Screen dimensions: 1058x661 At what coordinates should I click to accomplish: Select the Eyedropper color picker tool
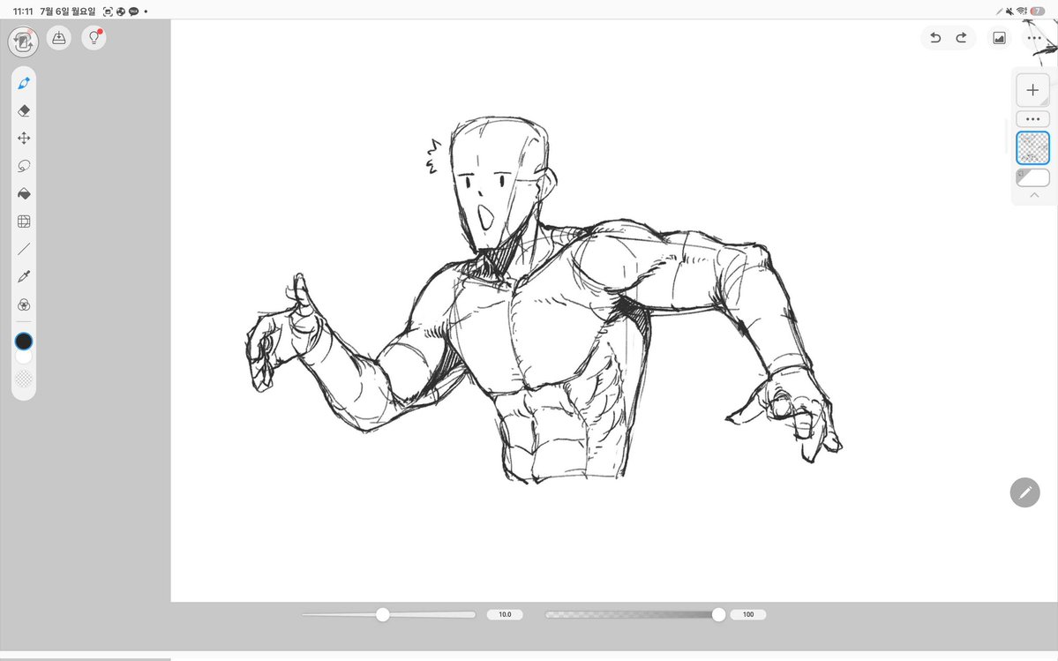pyautogui.click(x=24, y=276)
